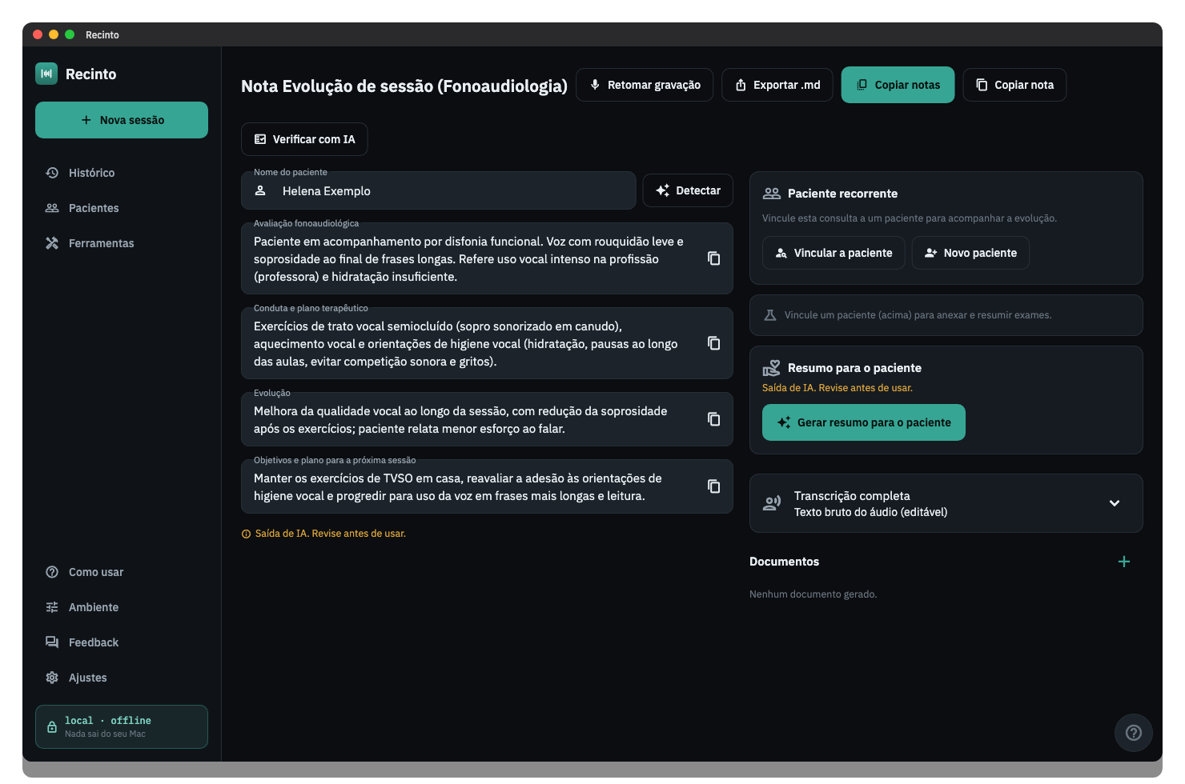Screen dimensions: 1185x784
Task: Click the Nome do paciente input field
Action: tap(439, 191)
